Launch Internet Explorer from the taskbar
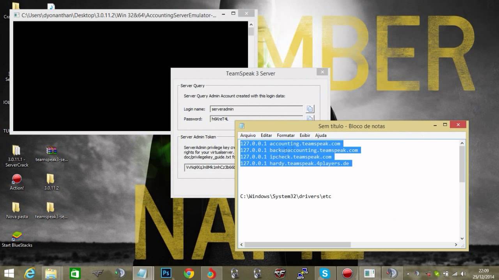 pyautogui.click(x=29, y=273)
